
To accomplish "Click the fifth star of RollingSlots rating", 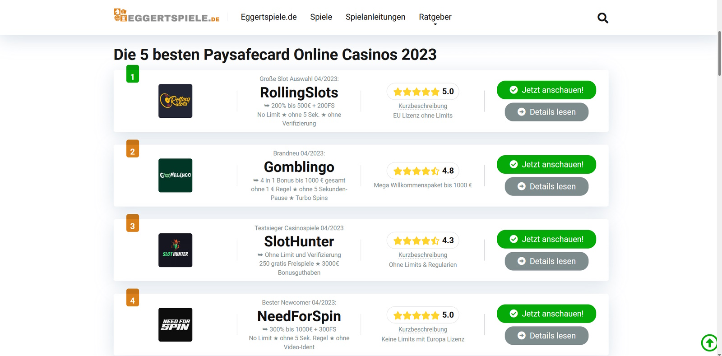I will (x=435, y=91).
